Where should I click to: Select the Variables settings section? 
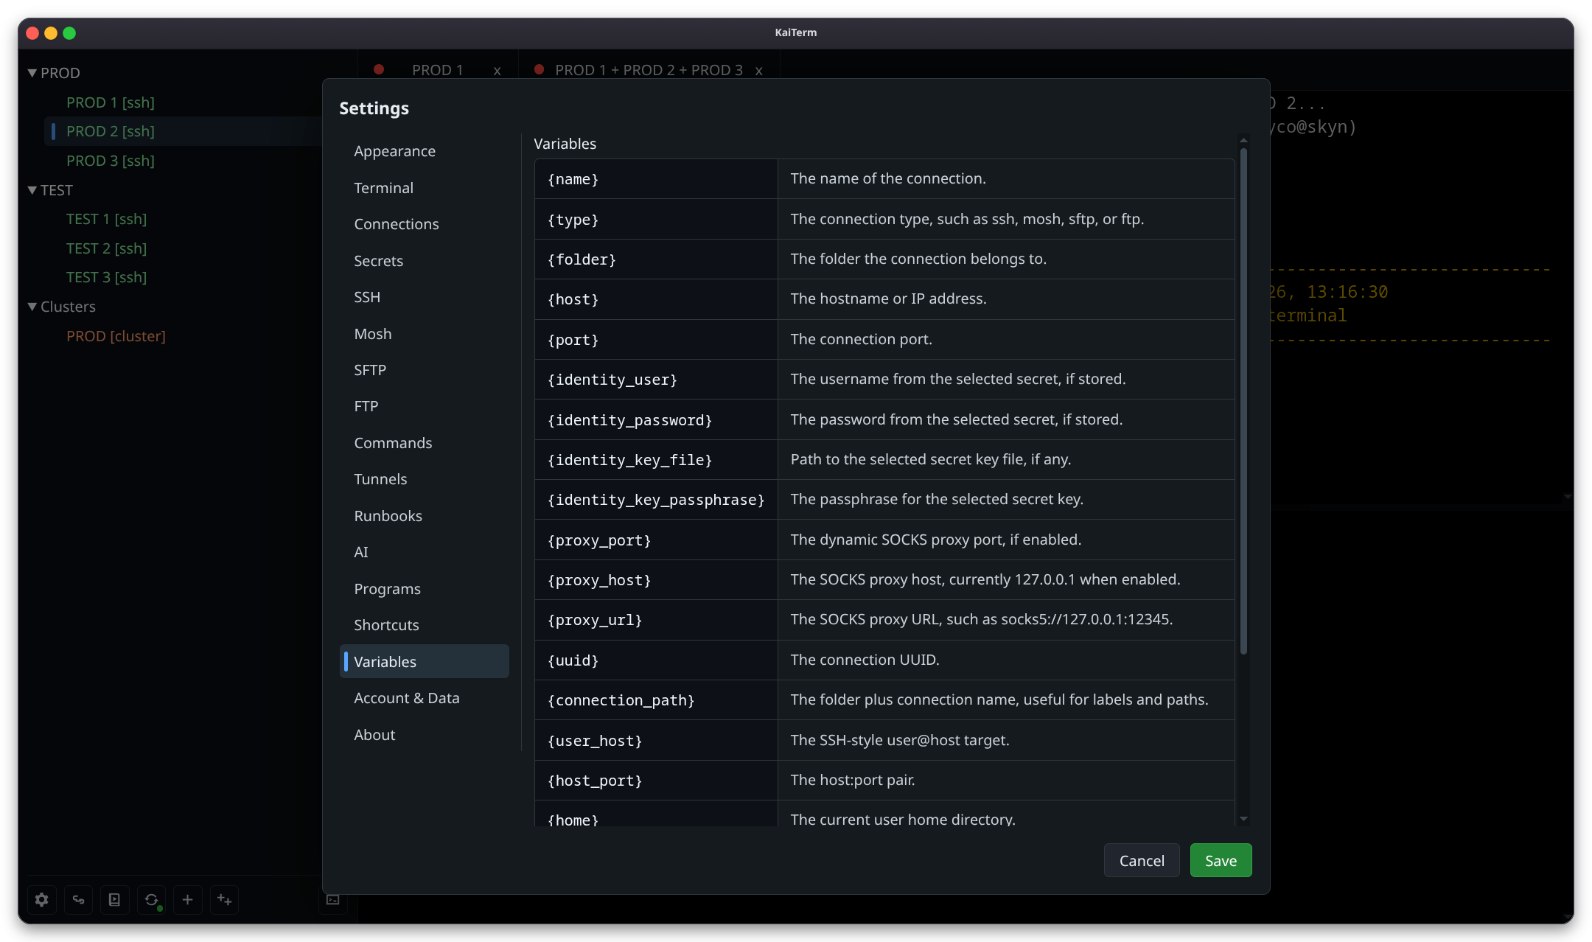pyautogui.click(x=425, y=662)
